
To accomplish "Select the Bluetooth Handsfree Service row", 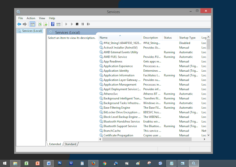I will pyautogui.click(x=153, y=122).
